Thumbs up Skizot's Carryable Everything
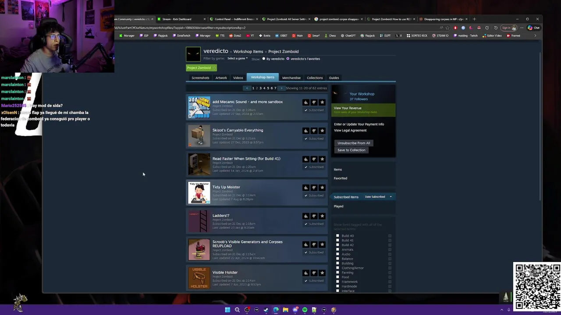The image size is (561, 315). point(306,131)
